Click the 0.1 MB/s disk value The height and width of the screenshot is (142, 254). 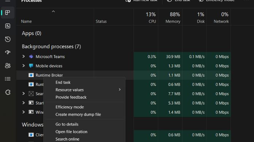[197, 57]
